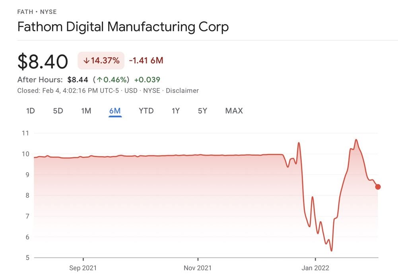Click the red endpoint dot on the chart

378,187
